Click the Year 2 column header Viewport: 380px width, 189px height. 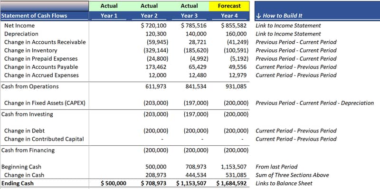click(149, 16)
